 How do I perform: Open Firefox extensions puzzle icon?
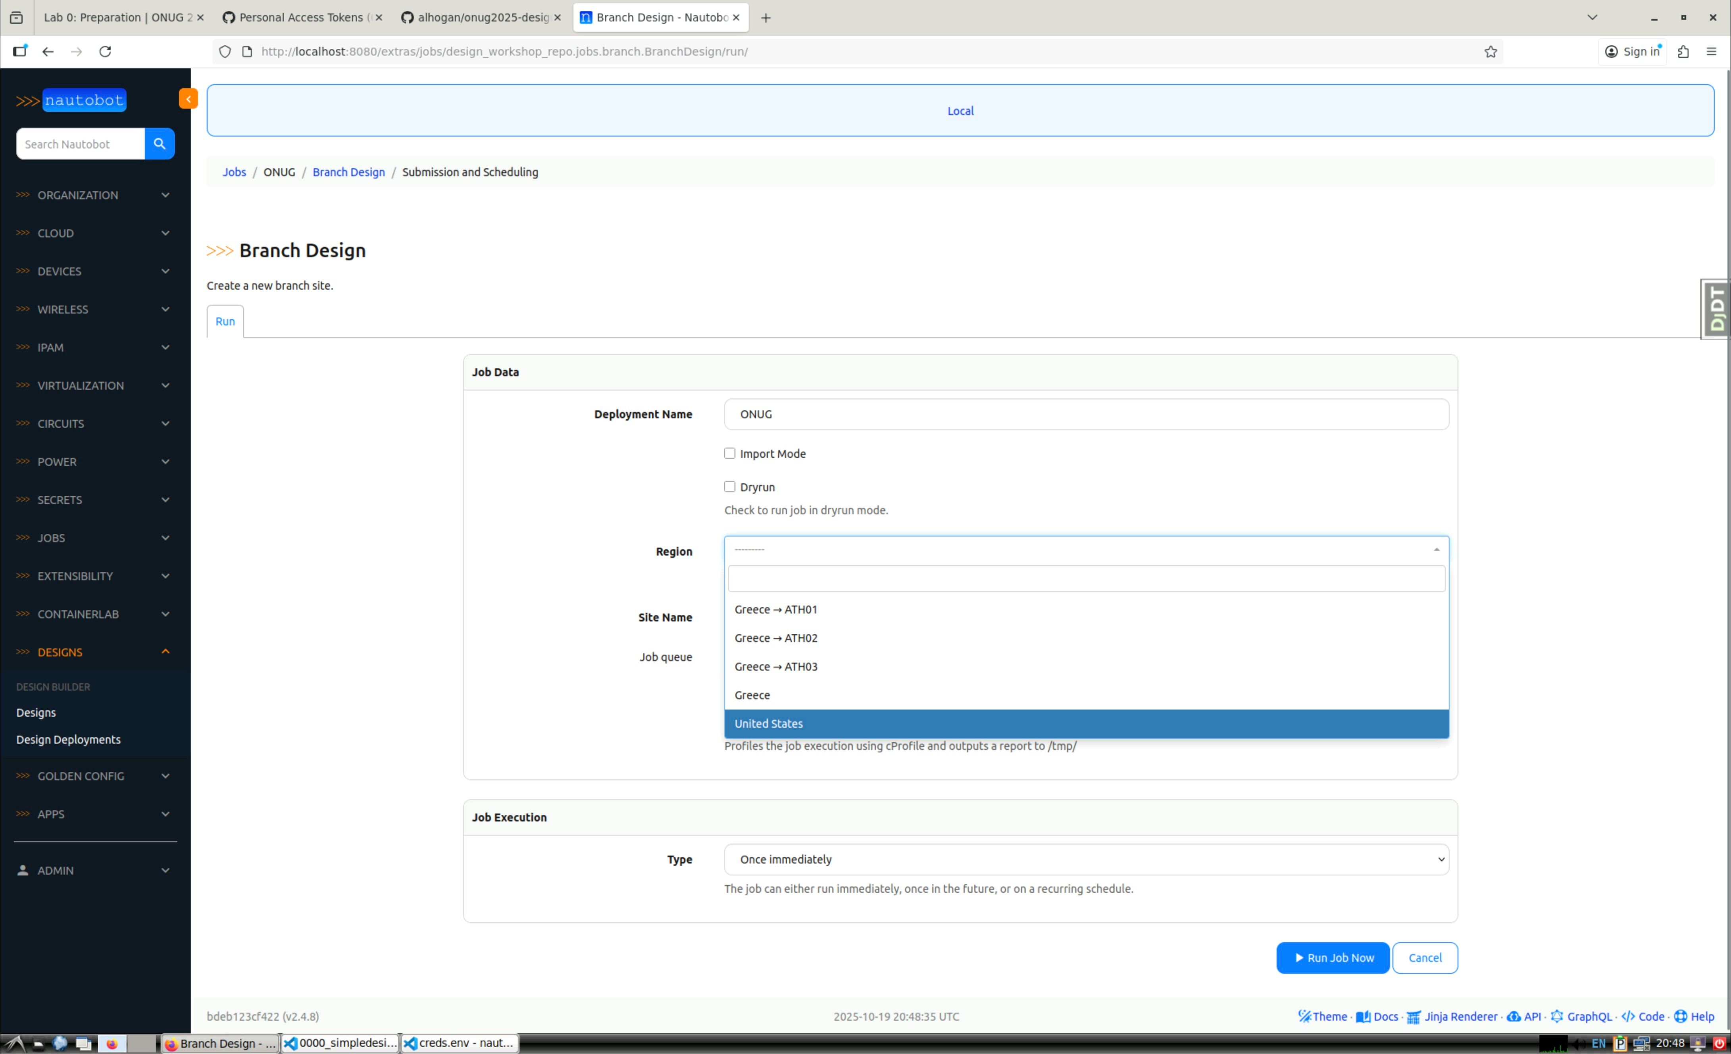pyautogui.click(x=1683, y=51)
